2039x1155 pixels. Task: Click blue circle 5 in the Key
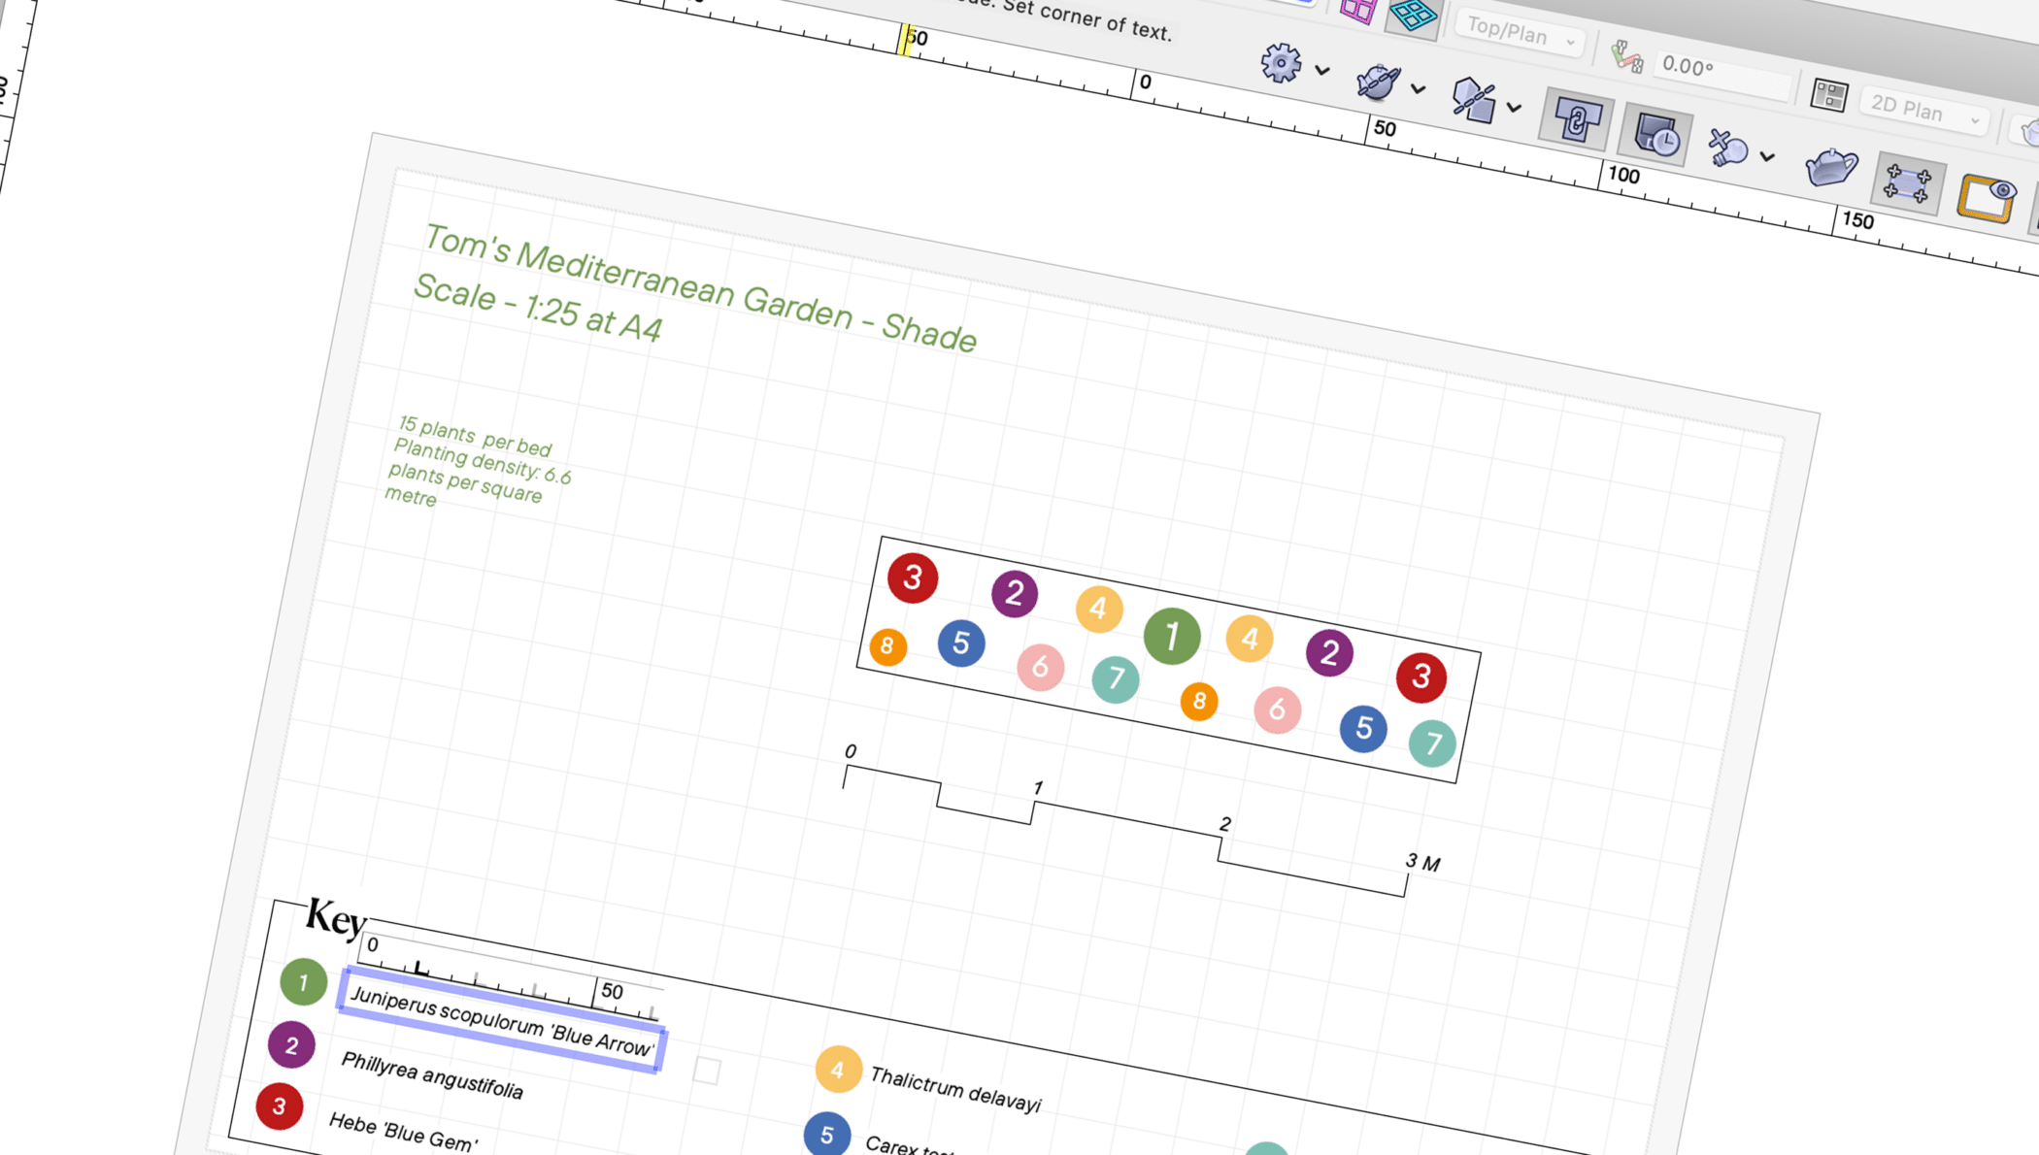(827, 1134)
